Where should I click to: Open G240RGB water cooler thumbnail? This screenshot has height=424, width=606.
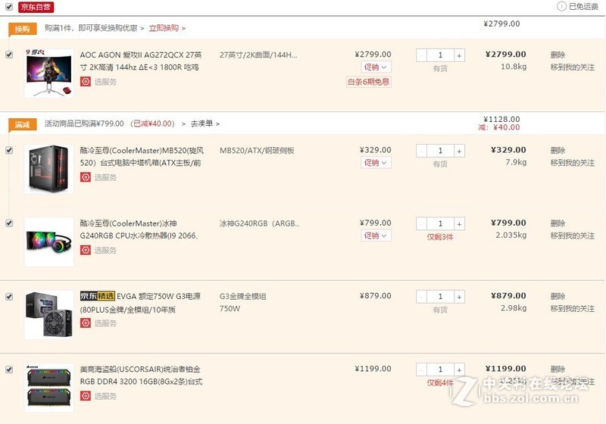click(49, 242)
